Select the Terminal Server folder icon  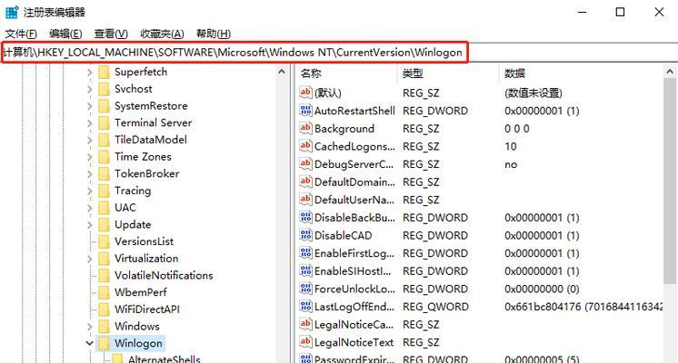pyautogui.click(x=104, y=123)
